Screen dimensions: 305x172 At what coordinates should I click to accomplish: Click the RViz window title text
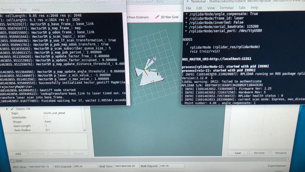145,2
